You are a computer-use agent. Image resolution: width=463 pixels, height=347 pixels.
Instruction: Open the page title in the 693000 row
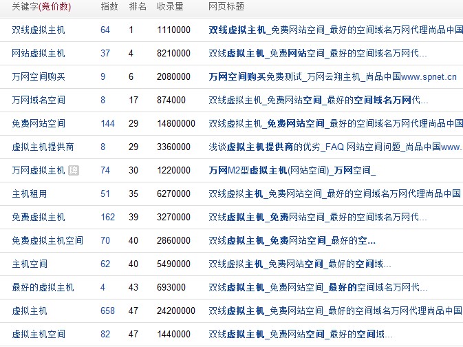tap(318, 287)
